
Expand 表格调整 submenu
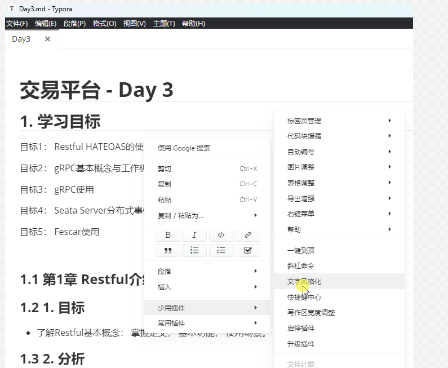pos(339,183)
